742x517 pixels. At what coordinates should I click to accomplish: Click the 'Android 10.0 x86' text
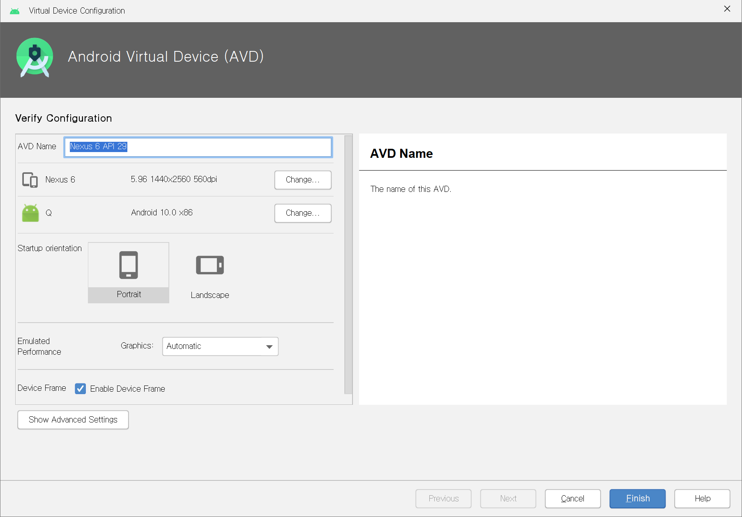point(162,213)
